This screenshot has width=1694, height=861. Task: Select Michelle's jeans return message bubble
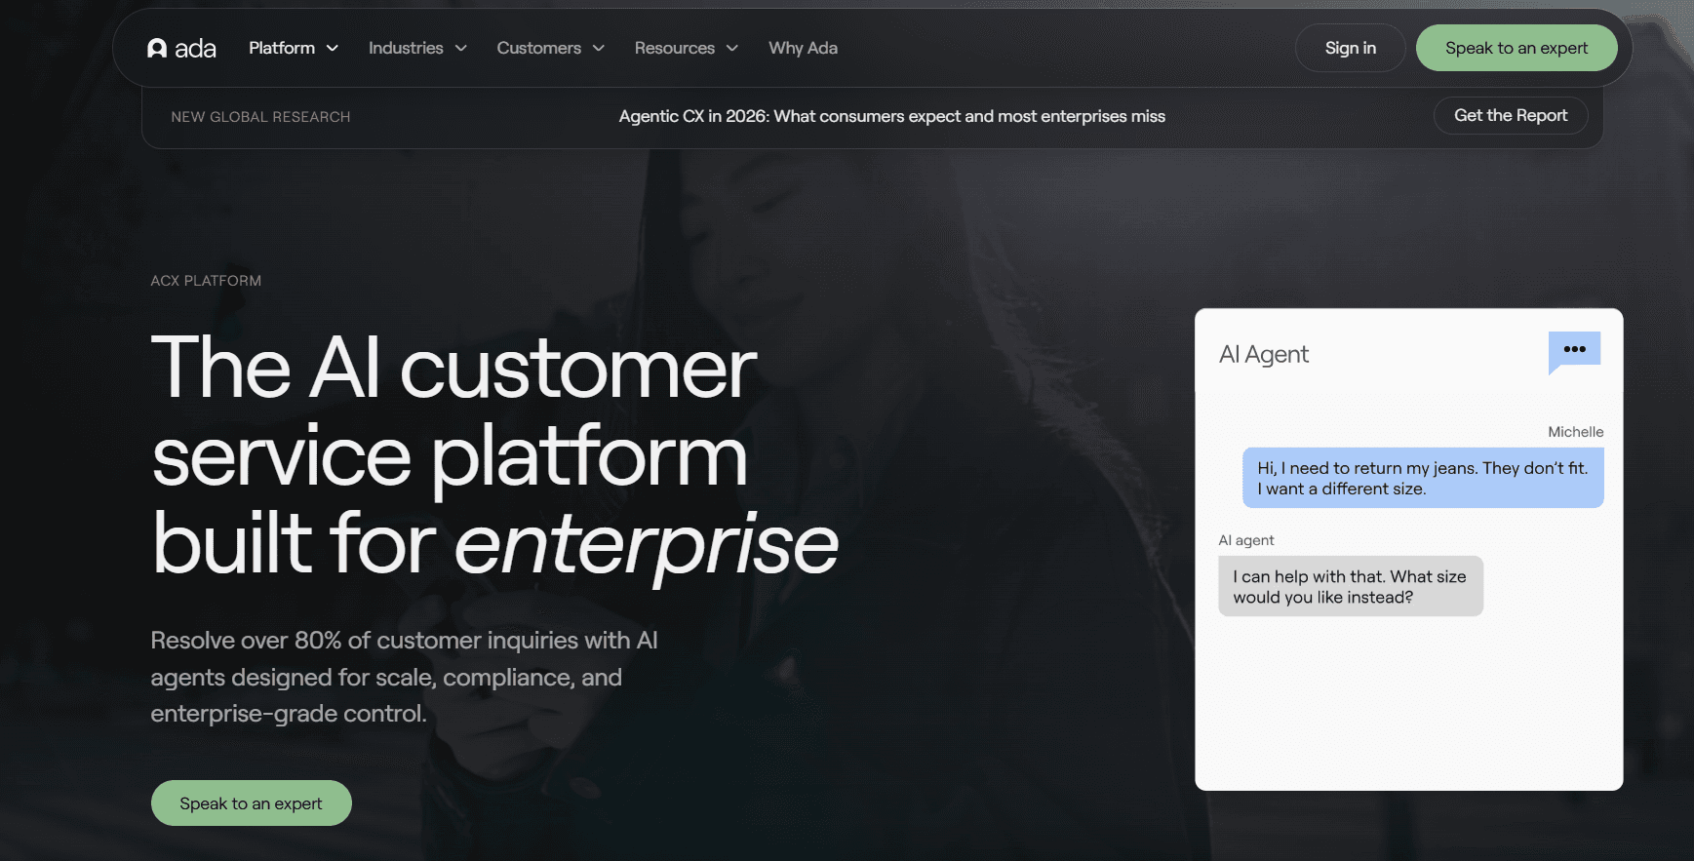pos(1423,478)
